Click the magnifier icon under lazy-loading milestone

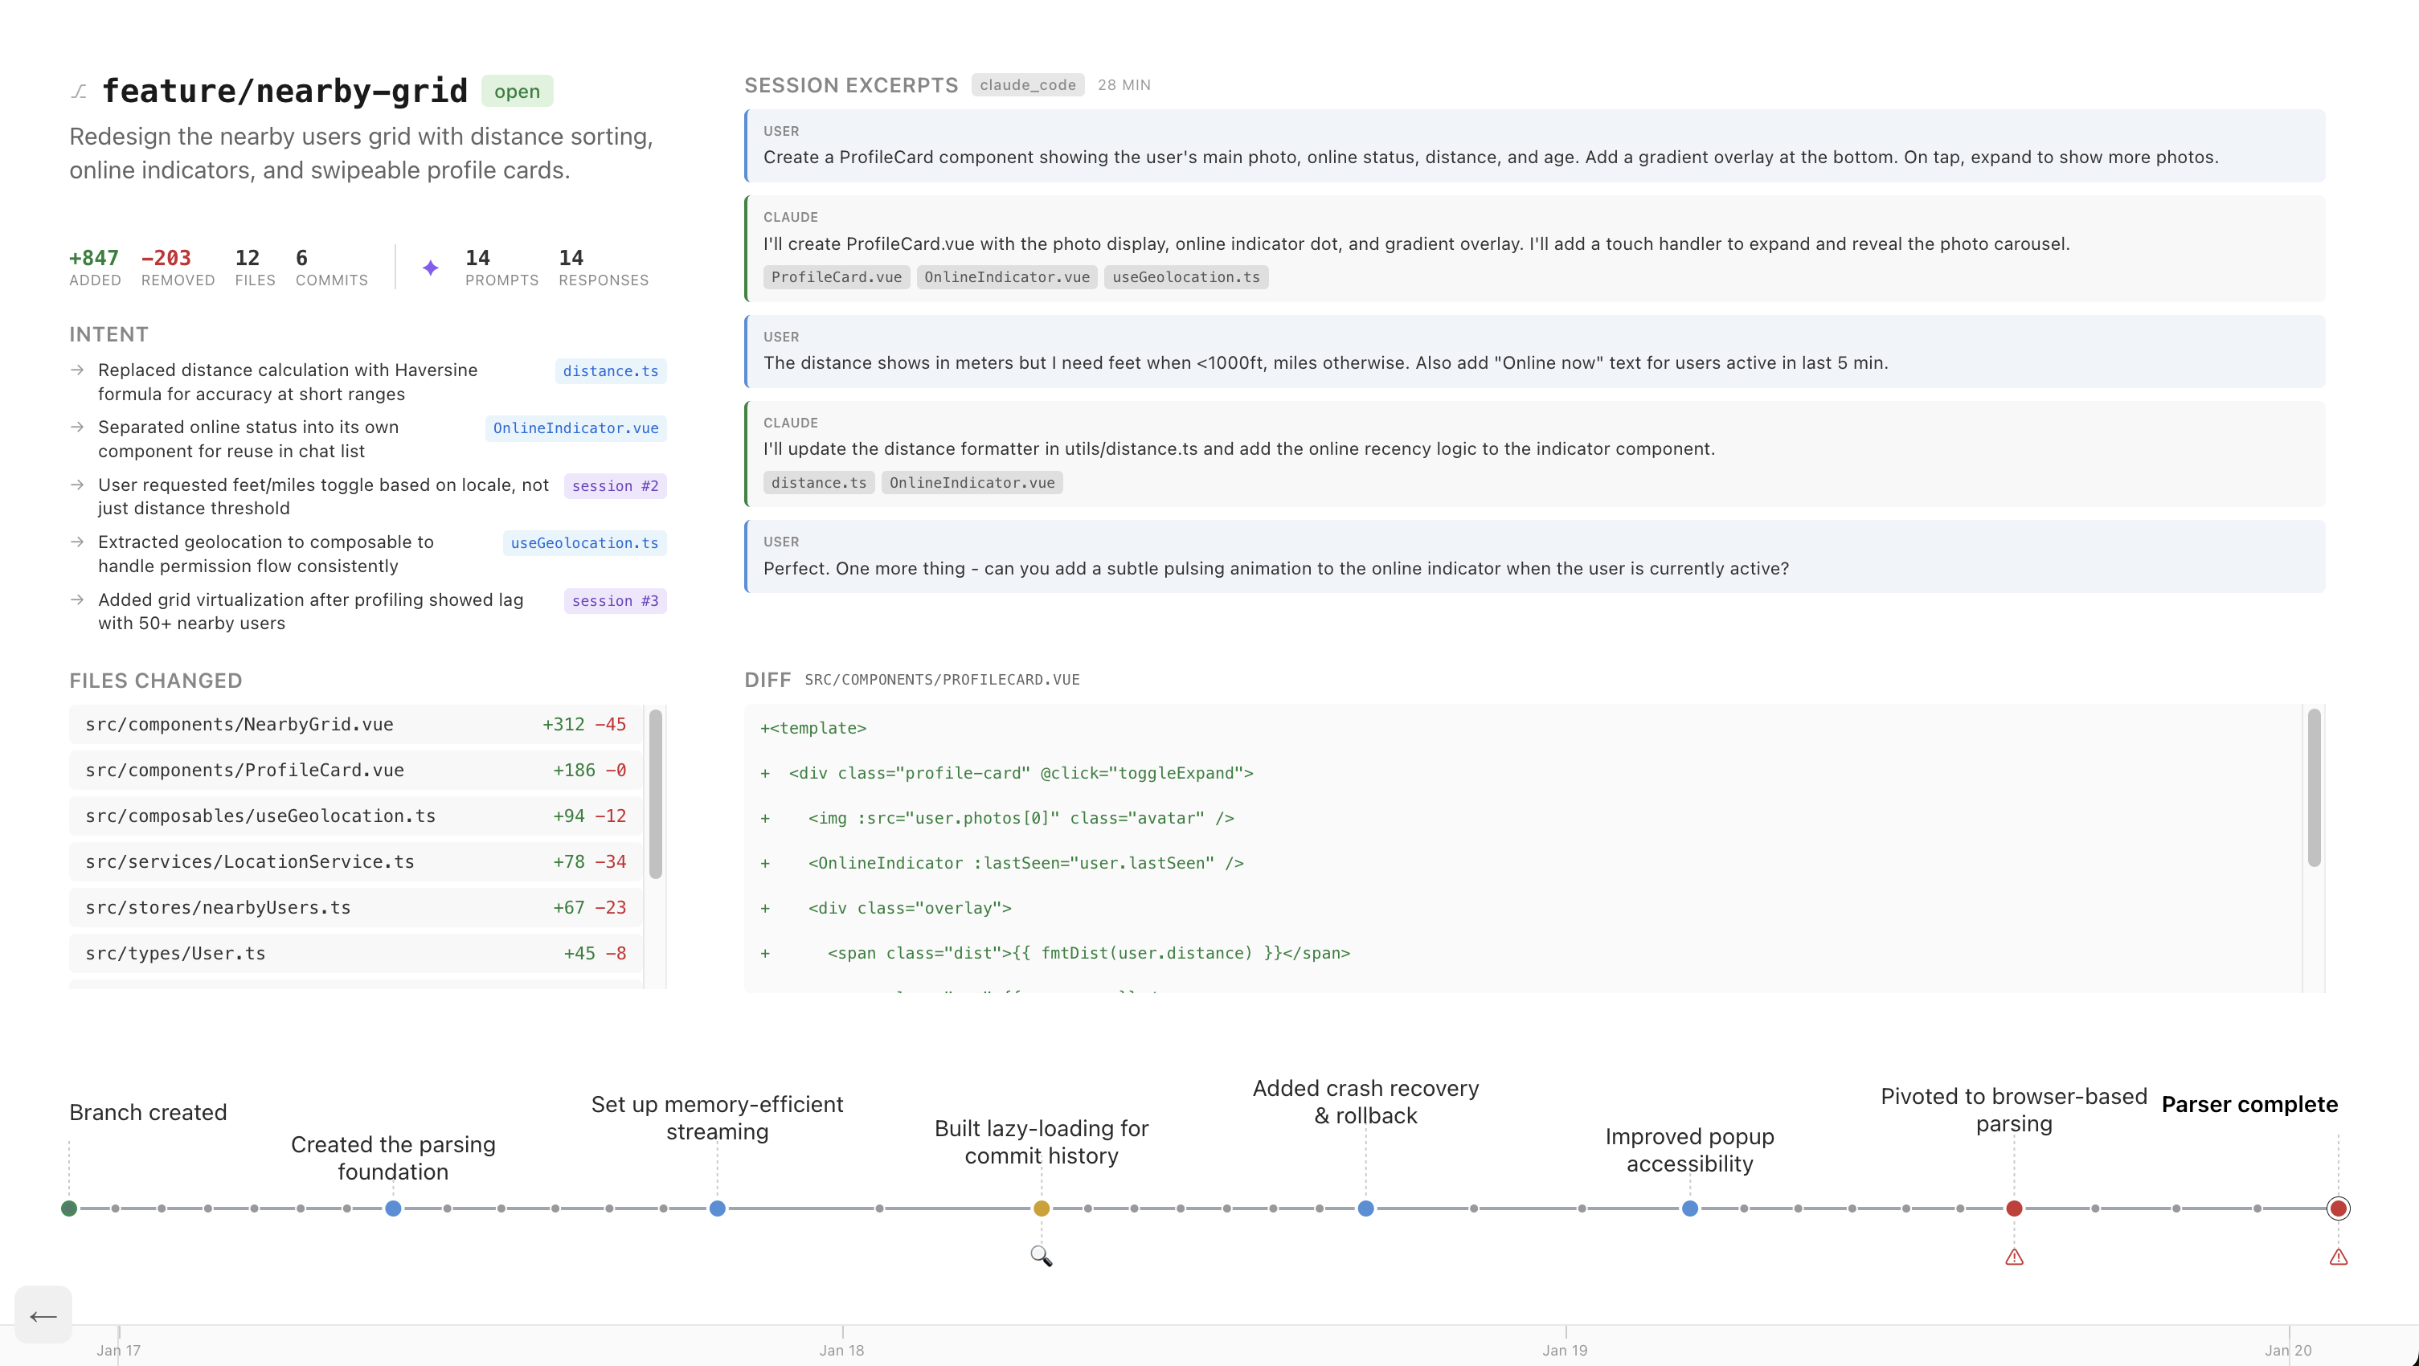tap(1041, 1255)
